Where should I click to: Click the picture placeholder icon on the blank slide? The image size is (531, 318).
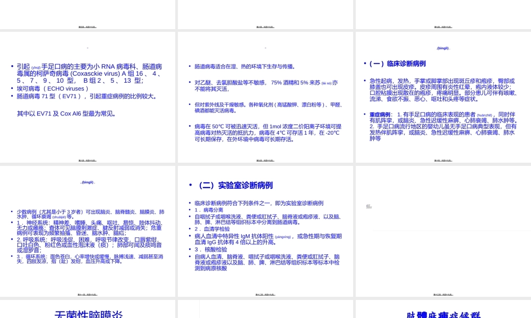tap(368, 206)
